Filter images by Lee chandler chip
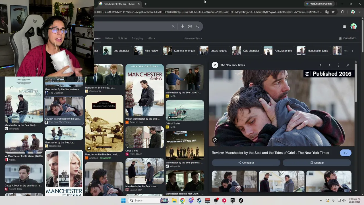Image resolution: width=364 pixels, height=205 pixels. (117, 51)
